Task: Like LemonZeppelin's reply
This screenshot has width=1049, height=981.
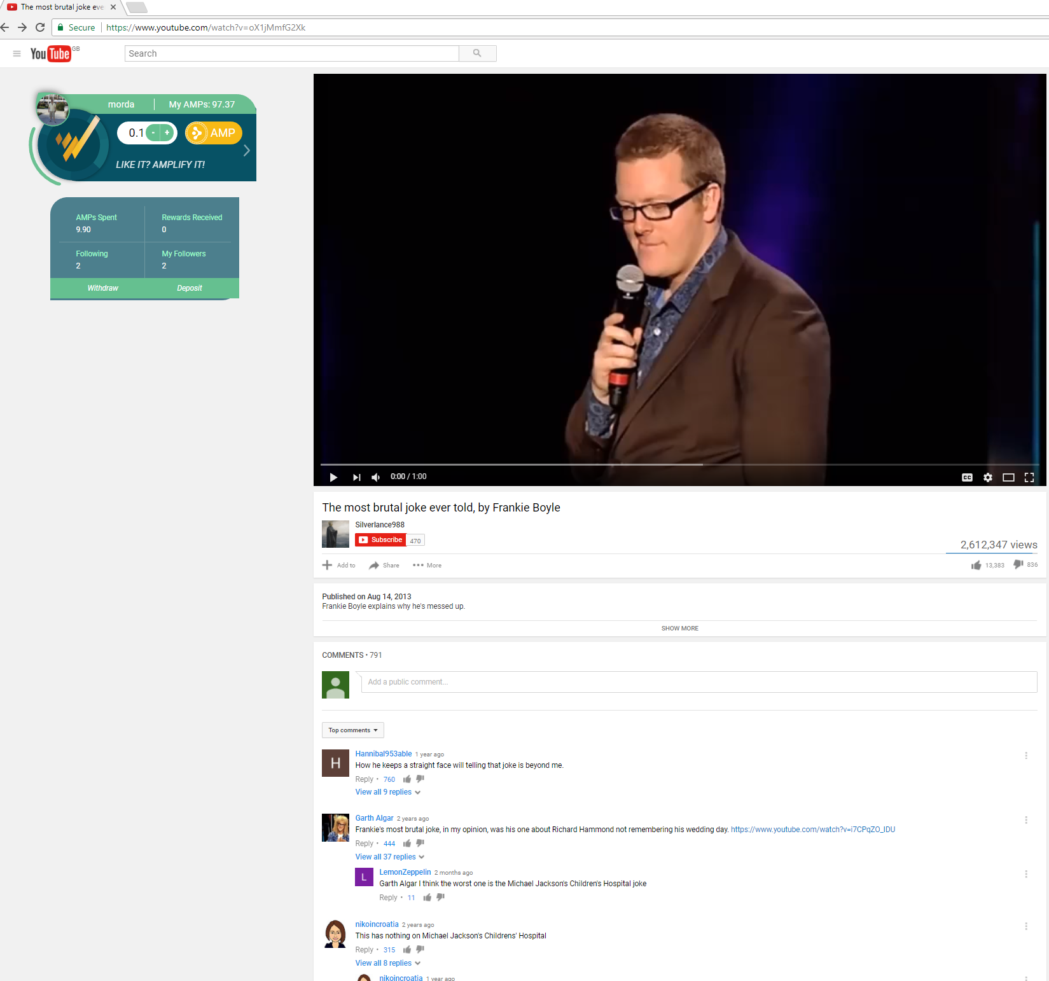Action: [x=427, y=898]
